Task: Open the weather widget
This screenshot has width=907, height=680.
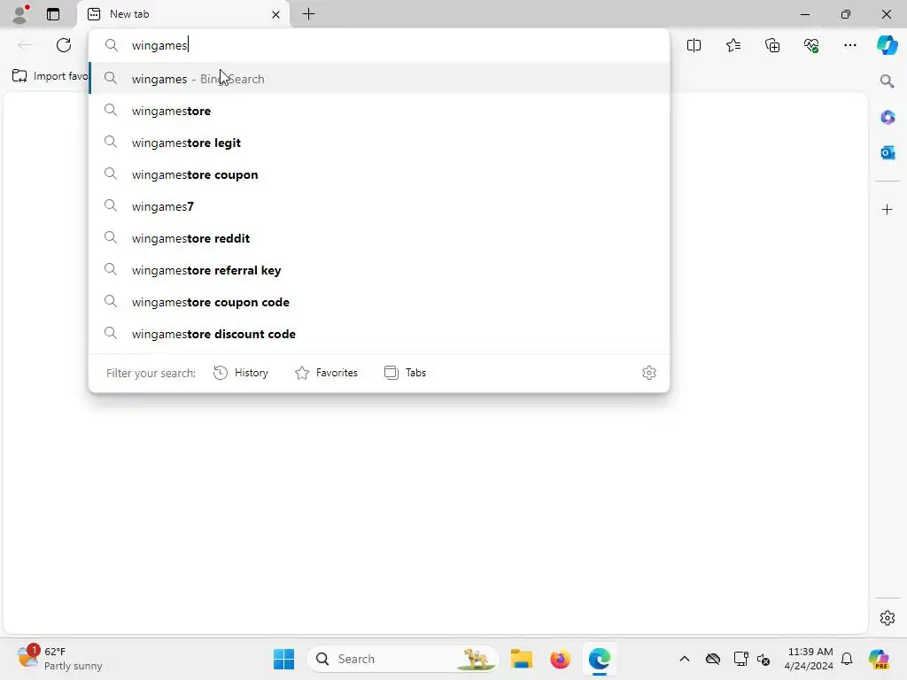Action: coord(59,659)
